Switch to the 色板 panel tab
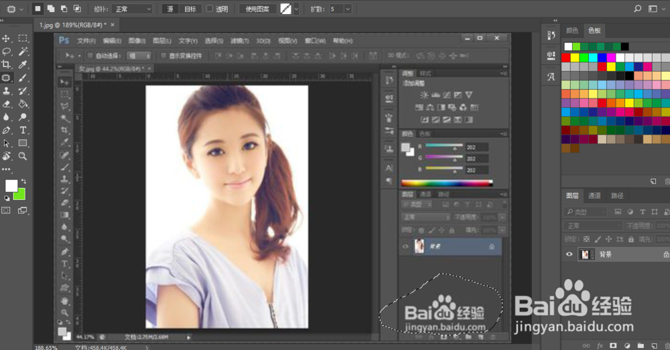Screen dimensions: 670x350 pyautogui.click(x=594, y=30)
